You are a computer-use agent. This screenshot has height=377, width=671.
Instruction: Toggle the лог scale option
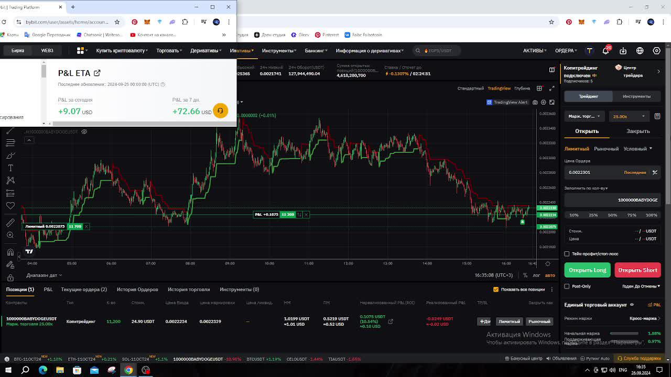coord(536,275)
